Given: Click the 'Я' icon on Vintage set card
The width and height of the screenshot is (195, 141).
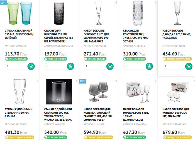Looking at the screenshot, I should point(115,2).
